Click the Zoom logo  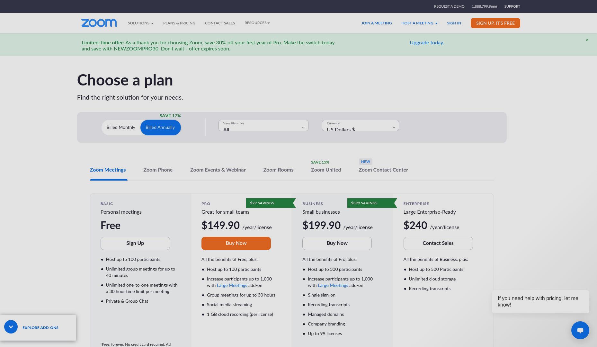(x=99, y=23)
